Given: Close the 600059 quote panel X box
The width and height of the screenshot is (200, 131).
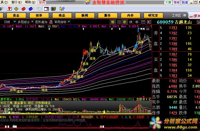Looking at the screenshot, I should coord(198,22).
